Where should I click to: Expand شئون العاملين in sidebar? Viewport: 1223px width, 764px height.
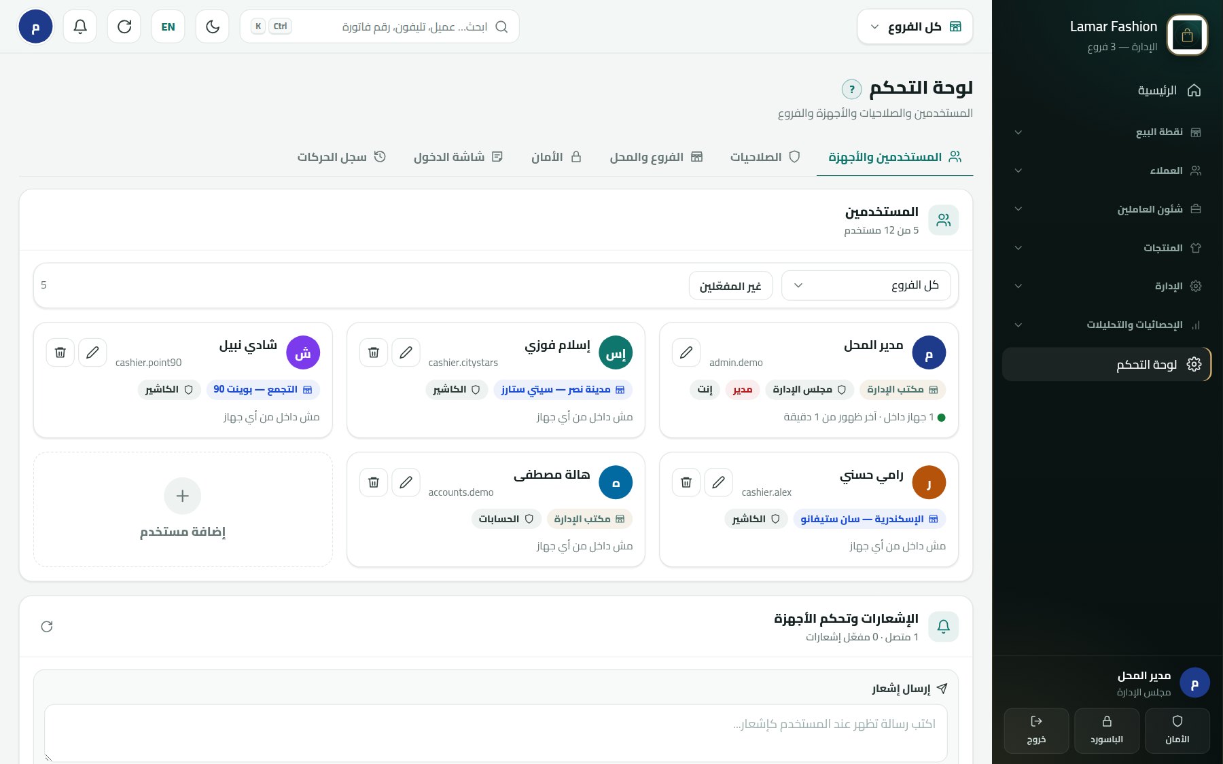click(x=1107, y=209)
